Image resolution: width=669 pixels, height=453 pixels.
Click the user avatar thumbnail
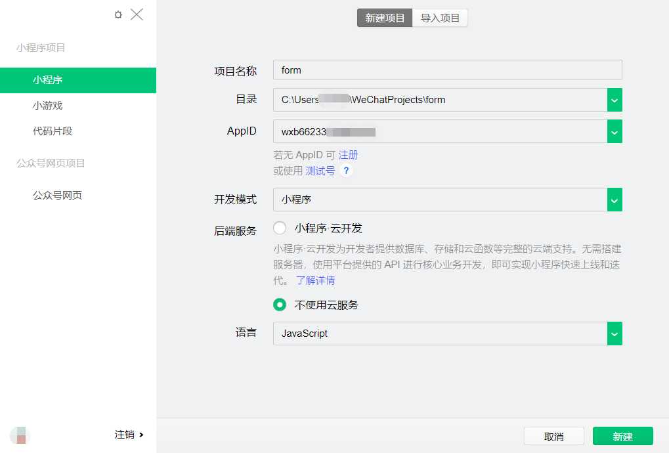[x=20, y=435]
